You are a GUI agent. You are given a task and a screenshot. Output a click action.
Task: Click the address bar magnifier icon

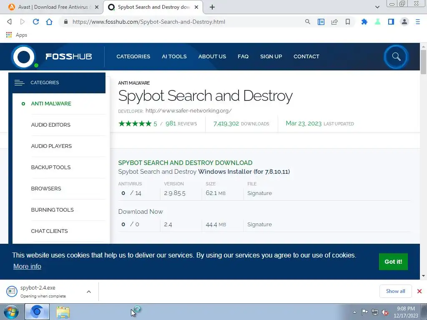307,22
